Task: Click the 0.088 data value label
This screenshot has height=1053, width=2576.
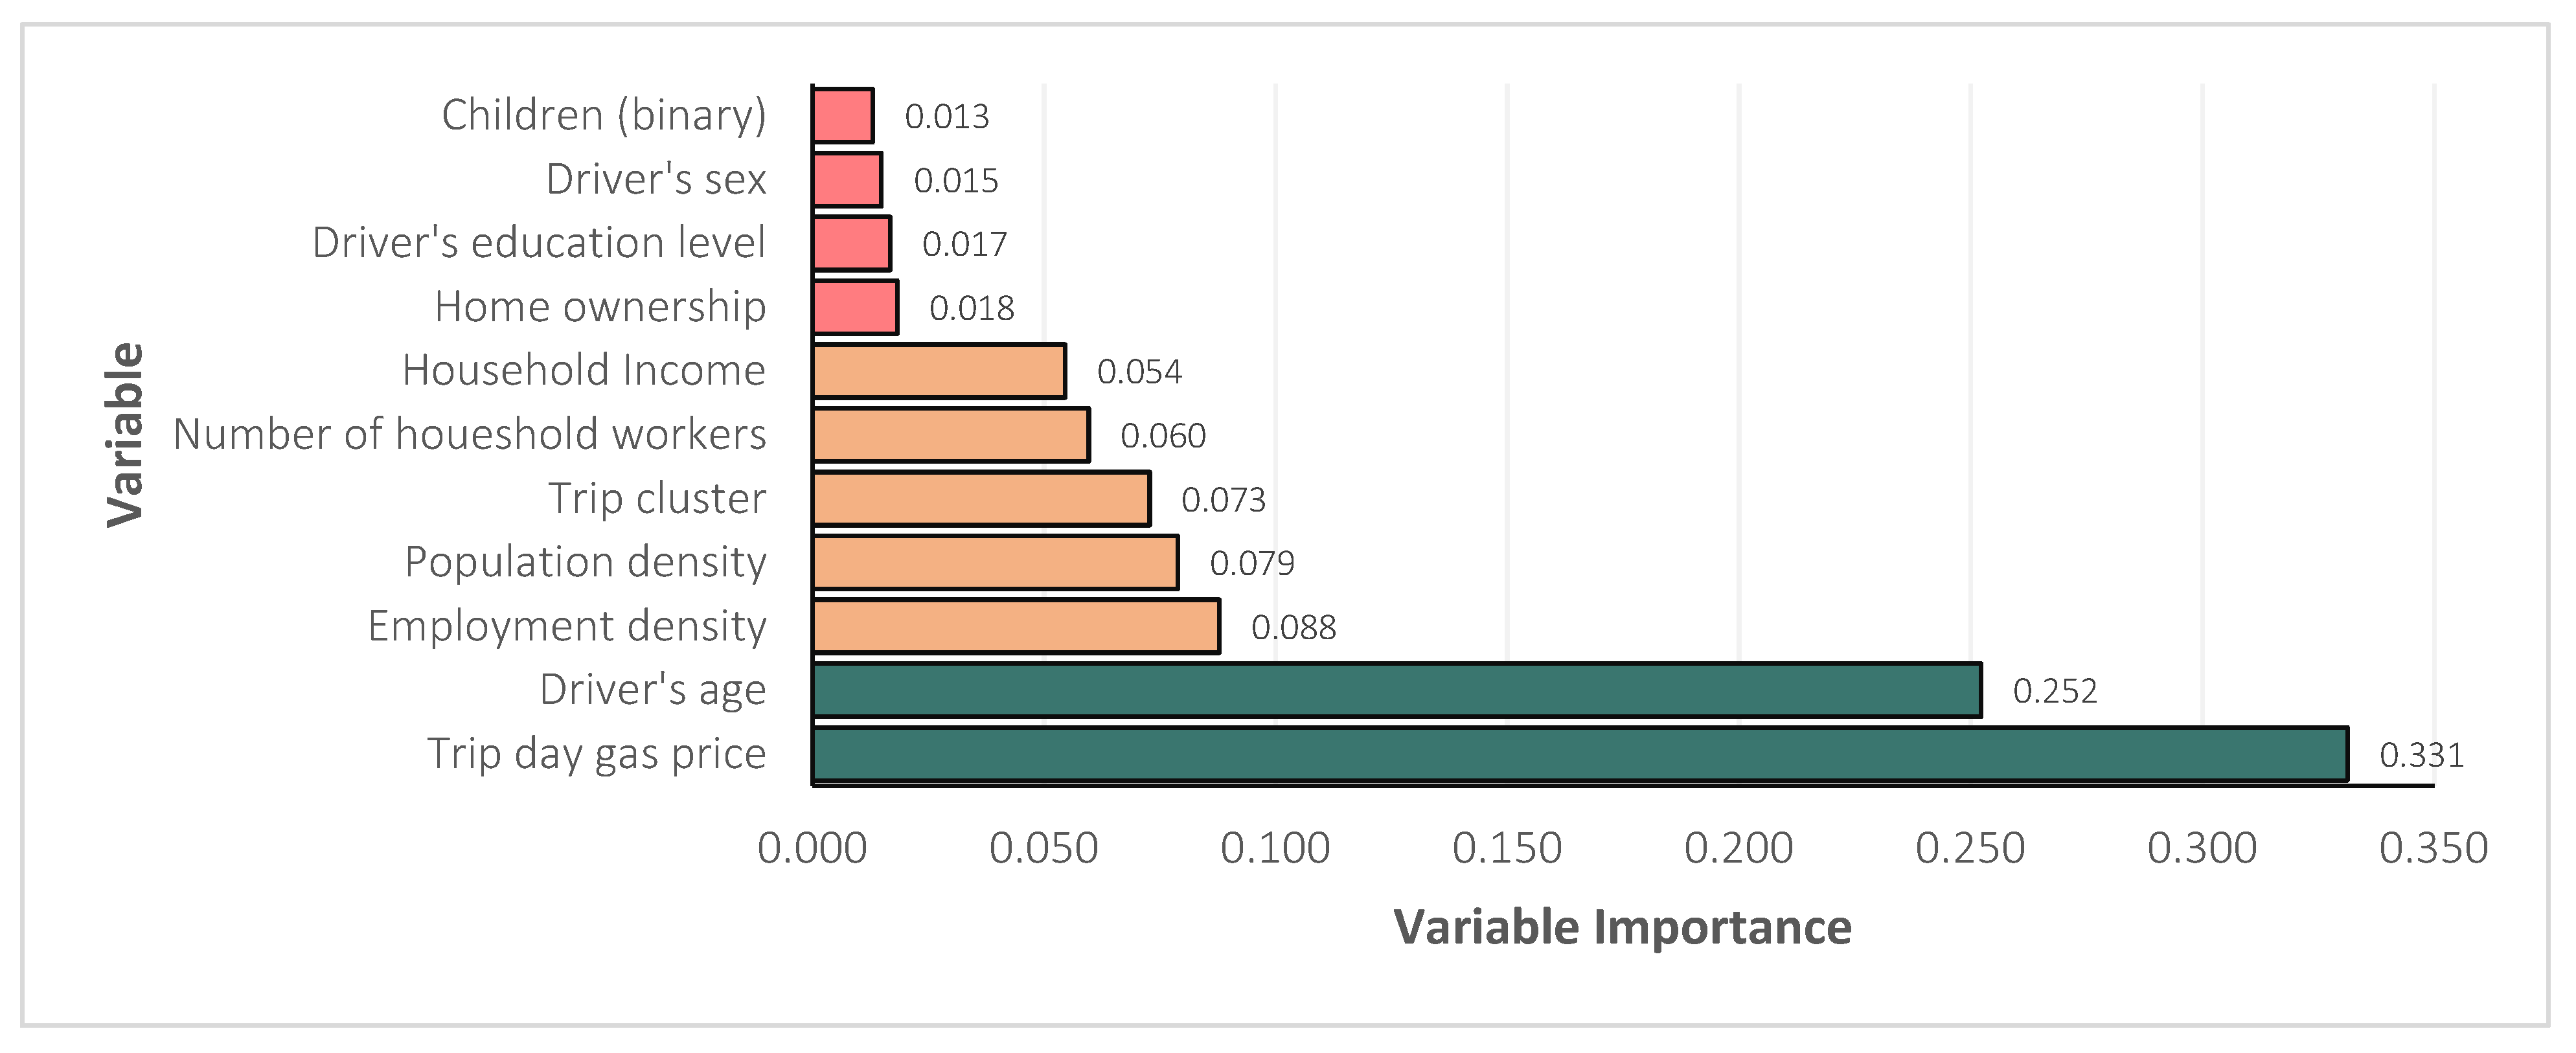Action: coord(1293,627)
